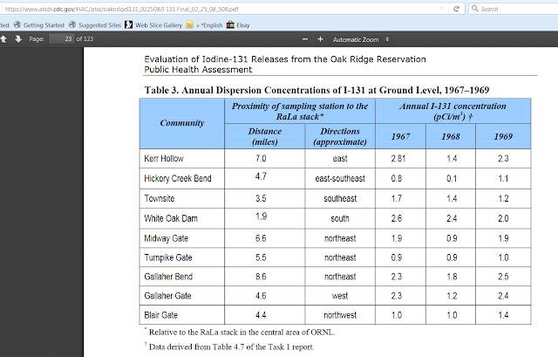
Task: Click the page number field showing 23
Action: coord(61,38)
